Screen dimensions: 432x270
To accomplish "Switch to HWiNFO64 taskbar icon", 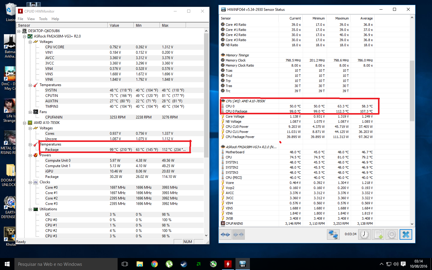I will click(243, 264).
